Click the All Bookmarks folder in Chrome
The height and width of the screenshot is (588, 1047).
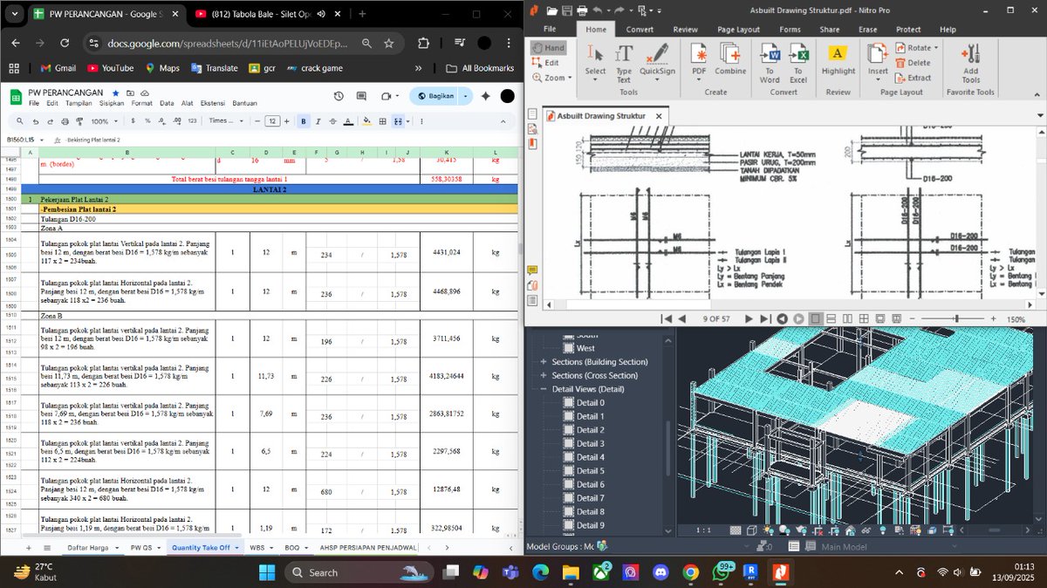point(480,68)
